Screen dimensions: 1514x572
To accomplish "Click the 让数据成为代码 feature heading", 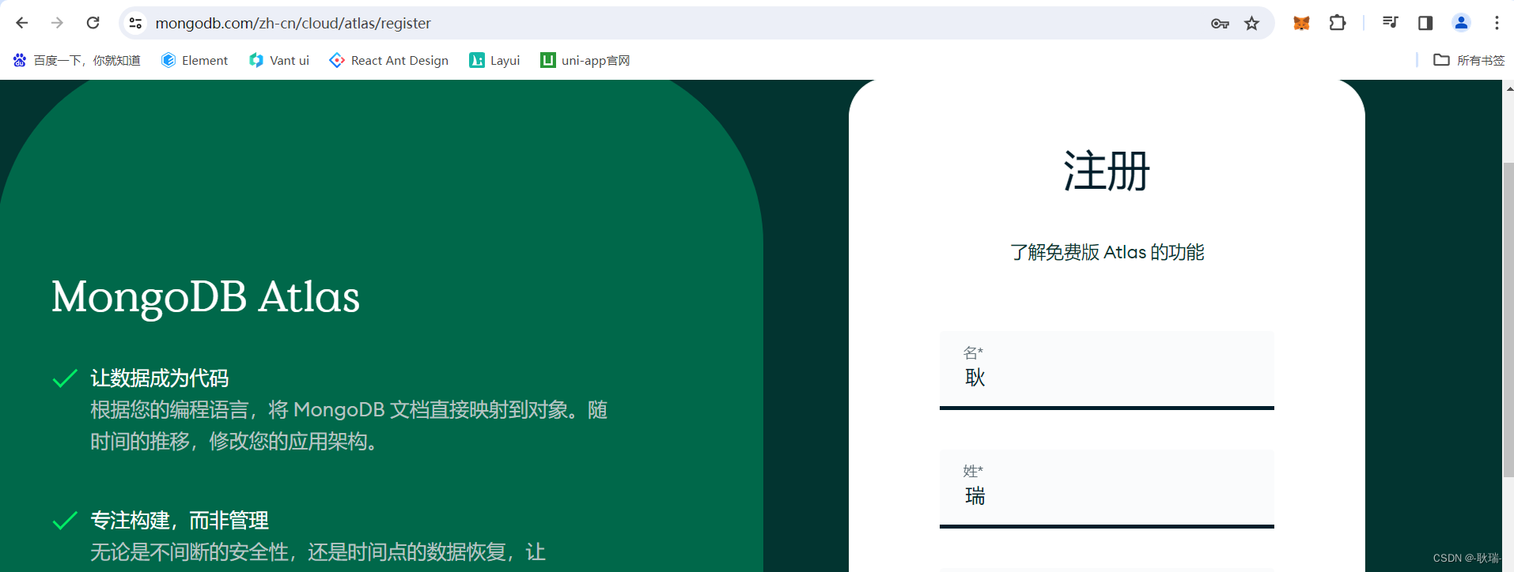I will (160, 378).
